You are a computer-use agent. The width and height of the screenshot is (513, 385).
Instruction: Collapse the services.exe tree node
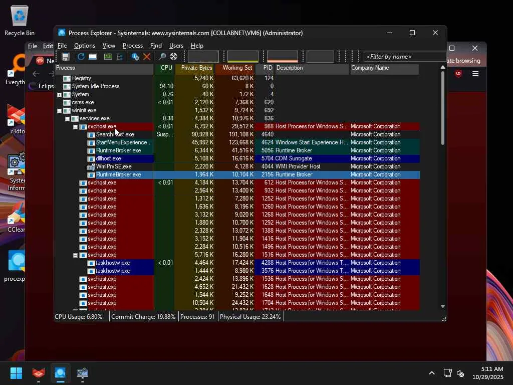click(68, 119)
